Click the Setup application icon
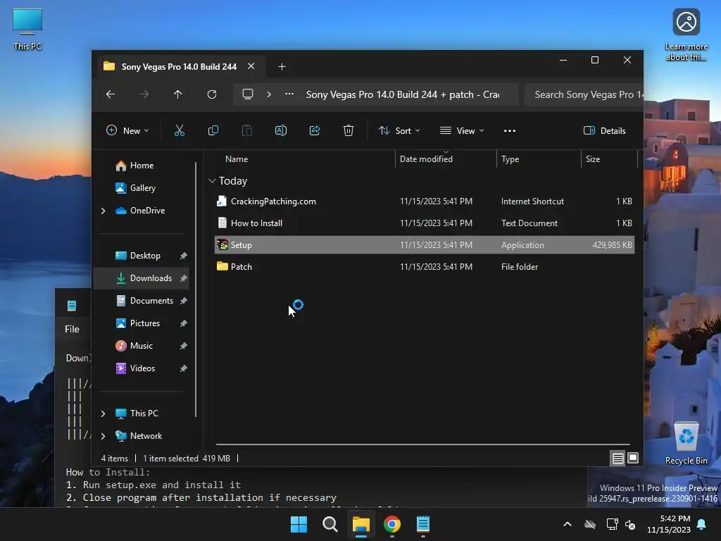The width and height of the screenshot is (721, 541). [x=222, y=244]
